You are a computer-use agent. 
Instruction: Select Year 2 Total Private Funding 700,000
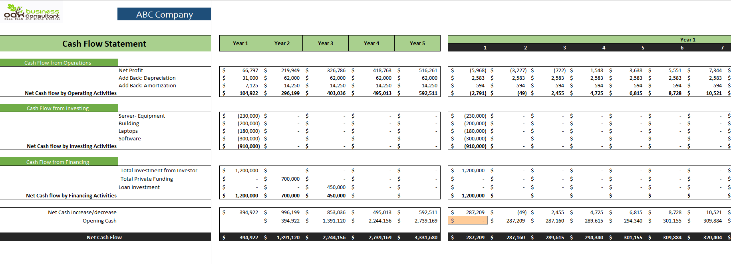tap(290, 179)
